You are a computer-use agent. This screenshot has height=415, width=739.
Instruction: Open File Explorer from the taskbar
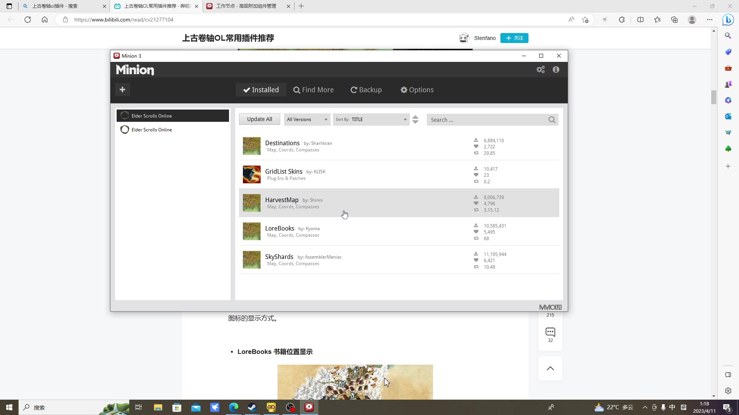[158, 407]
